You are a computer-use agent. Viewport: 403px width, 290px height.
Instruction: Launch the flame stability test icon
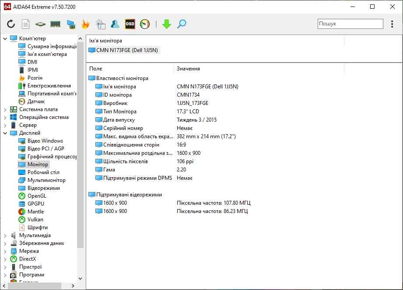tap(85, 24)
